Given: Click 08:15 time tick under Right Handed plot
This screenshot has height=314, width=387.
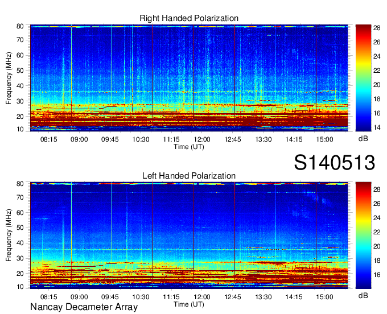Looking at the screenshot, I should coord(48,139).
